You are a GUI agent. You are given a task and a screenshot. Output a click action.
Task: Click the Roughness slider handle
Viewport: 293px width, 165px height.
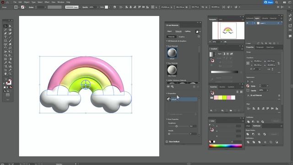coord(176,126)
